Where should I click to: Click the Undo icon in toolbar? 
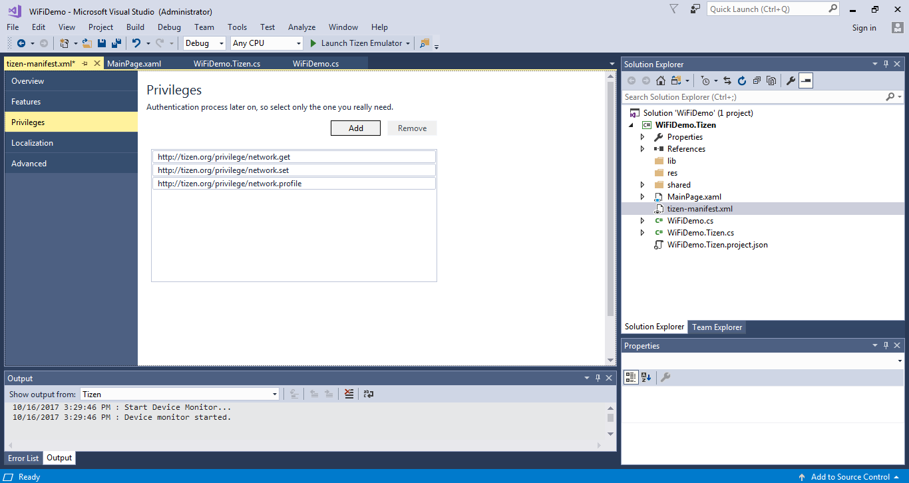(x=136, y=43)
